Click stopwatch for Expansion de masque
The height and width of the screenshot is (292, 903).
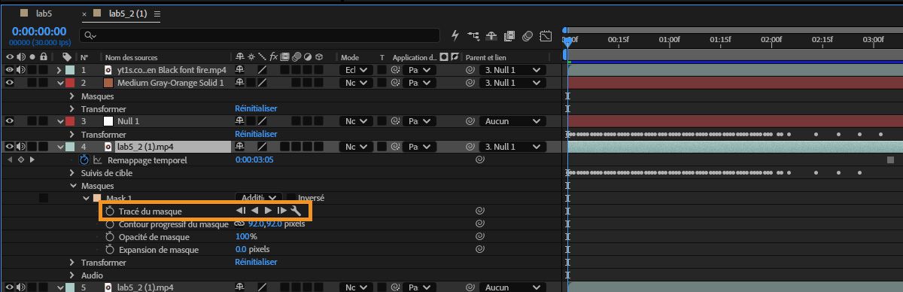point(110,250)
